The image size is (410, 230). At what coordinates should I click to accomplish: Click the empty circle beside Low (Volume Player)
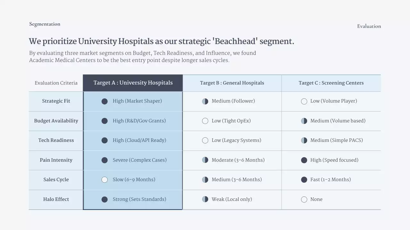point(304,101)
